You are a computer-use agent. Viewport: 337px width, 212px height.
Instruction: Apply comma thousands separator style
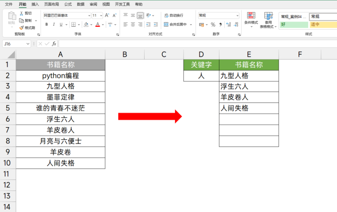pos(220,25)
